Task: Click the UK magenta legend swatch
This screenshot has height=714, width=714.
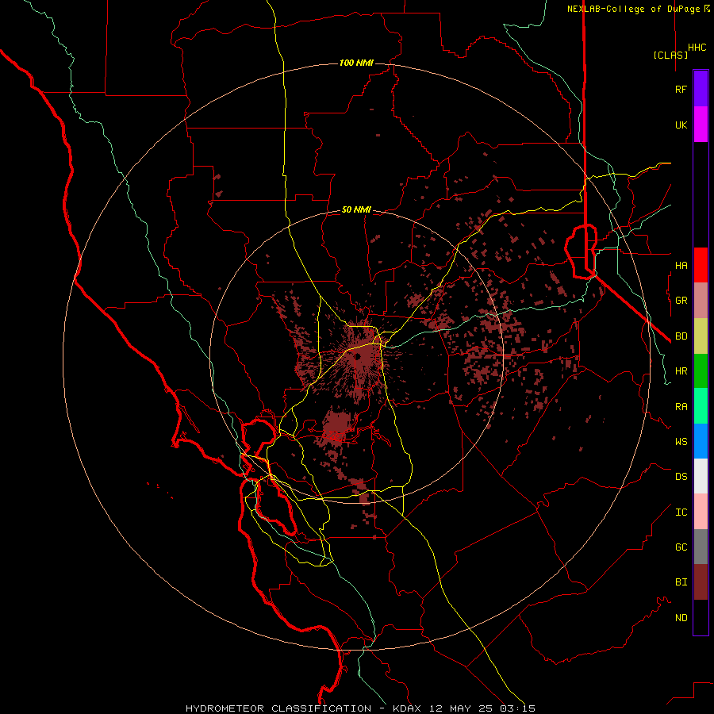Action: pyautogui.click(x=701, y=125)
